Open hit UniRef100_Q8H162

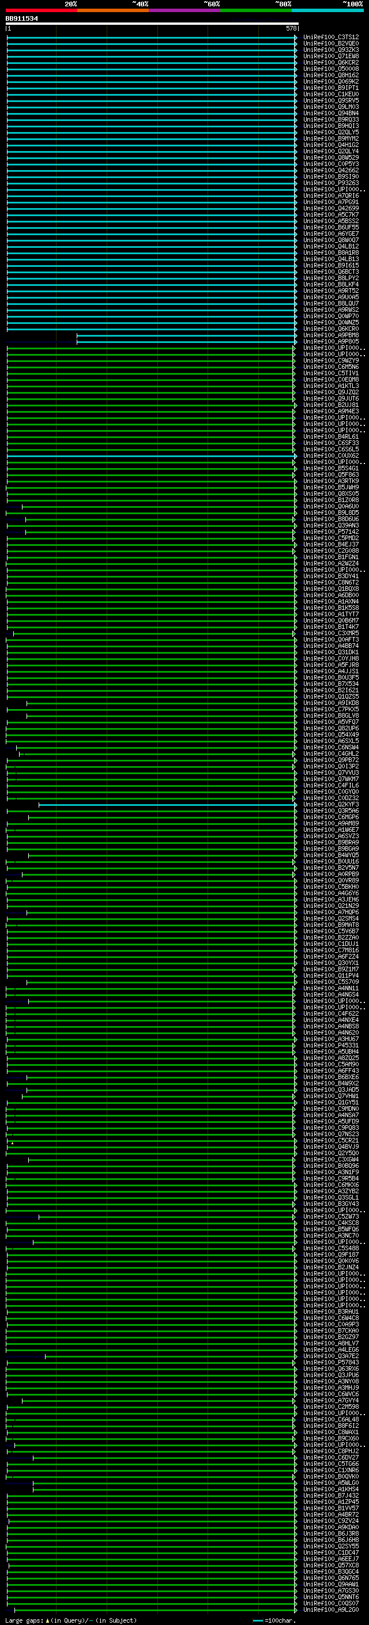coord(330,75)
